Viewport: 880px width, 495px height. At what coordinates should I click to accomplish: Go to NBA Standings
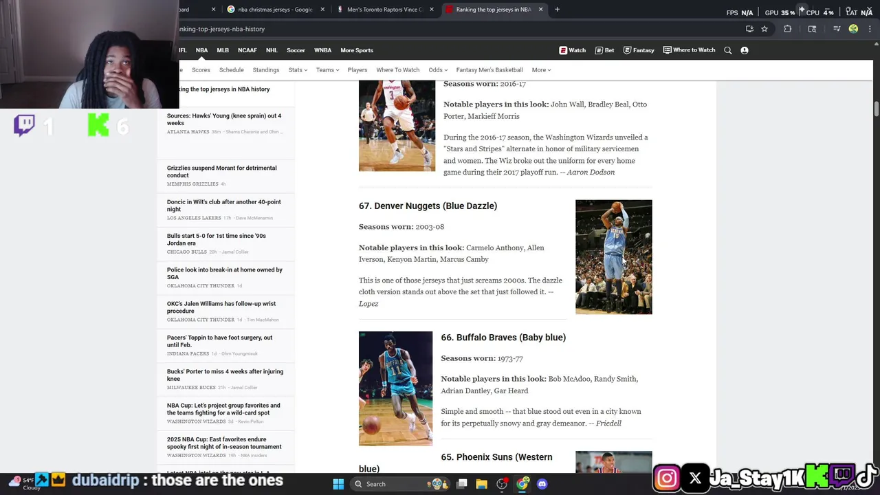(266, 70)
